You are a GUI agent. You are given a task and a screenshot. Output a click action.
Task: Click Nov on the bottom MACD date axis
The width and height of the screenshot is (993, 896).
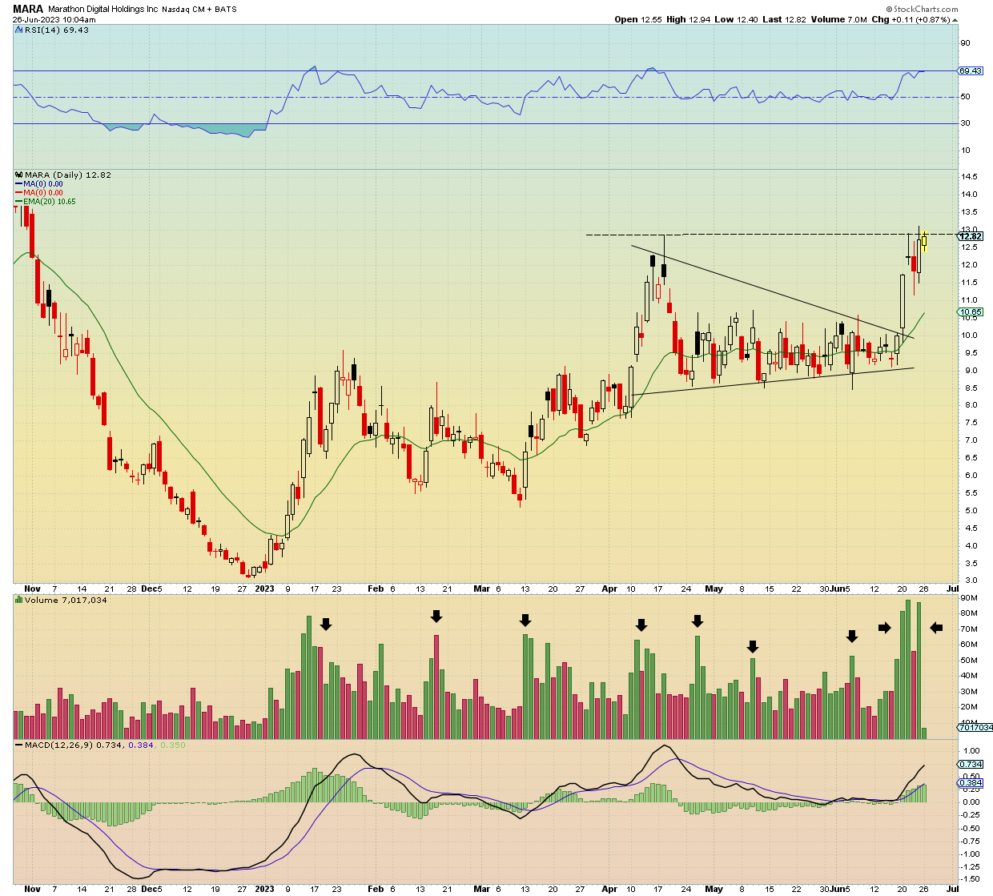tap(33, 889)
